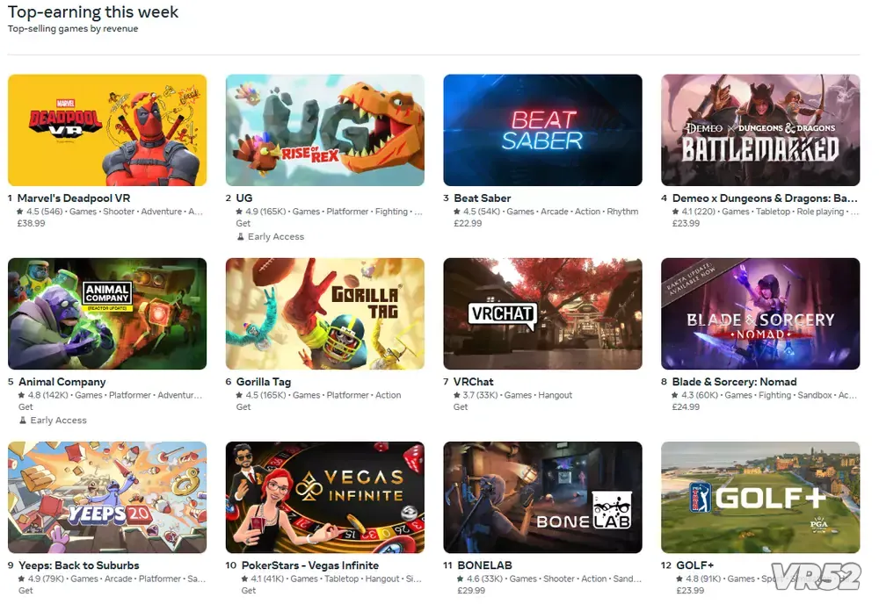
Task: Open the Blade & Sorcery: Nomad artwork
Action: tap(760, 313)
